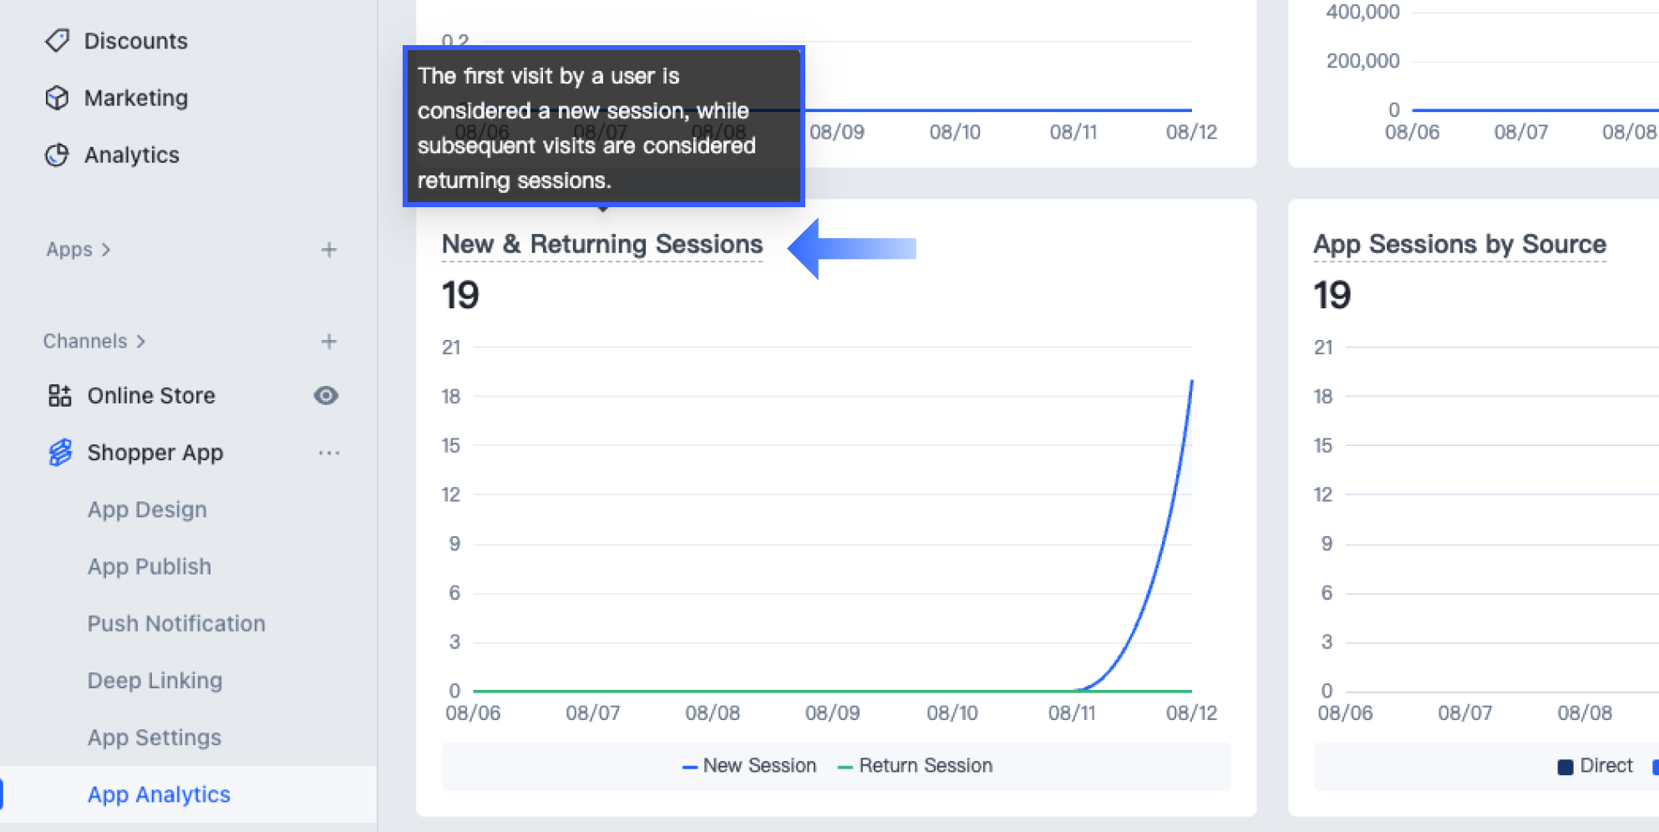Open the New & Returning Sessions tooltip title
The width and height of the screenshot is (1659, 832).
coord(601,244)
